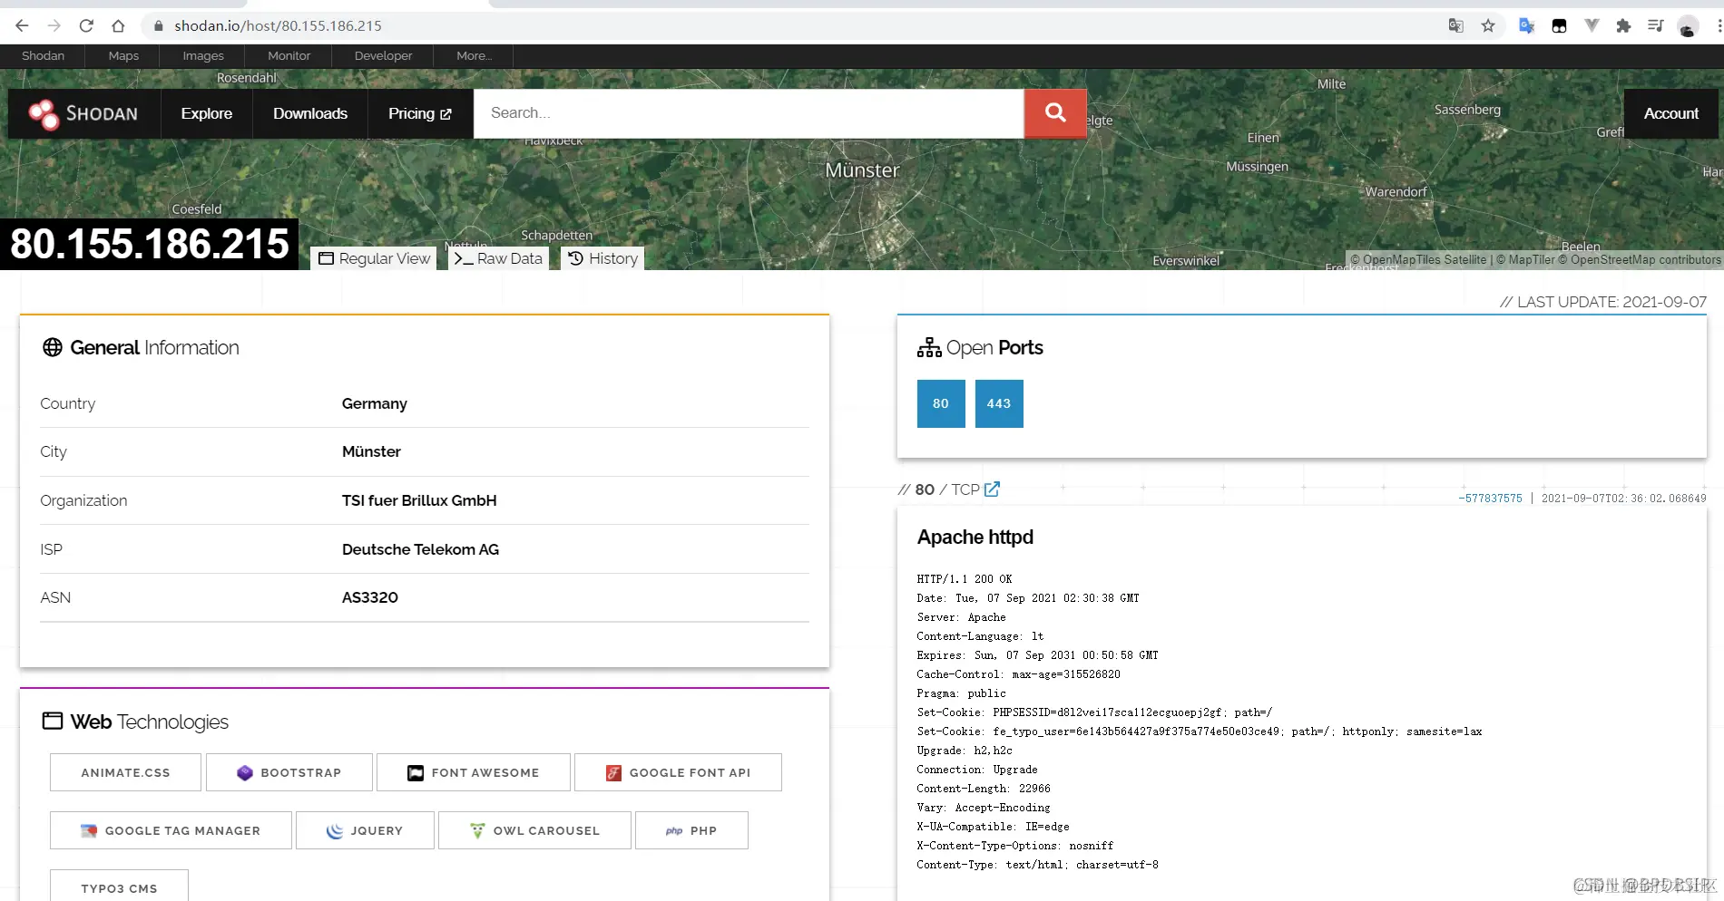Bookmark this page with star icon
Image resolution: width=1724 pixels, height=901 pixels.
[1488, 25]
